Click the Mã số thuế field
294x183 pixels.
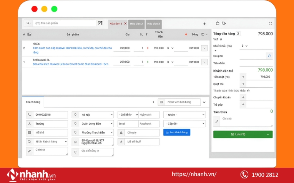[142, 142]
